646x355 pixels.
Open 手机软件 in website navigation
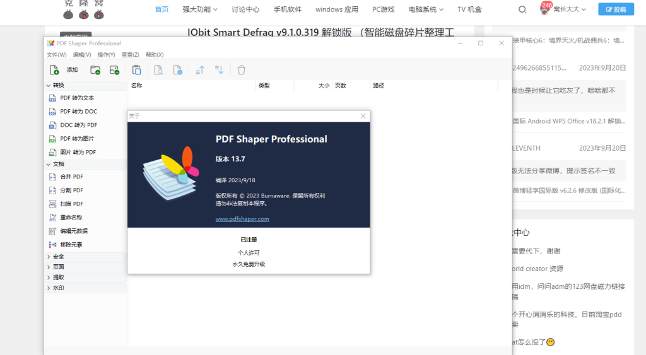click(288, 9)
